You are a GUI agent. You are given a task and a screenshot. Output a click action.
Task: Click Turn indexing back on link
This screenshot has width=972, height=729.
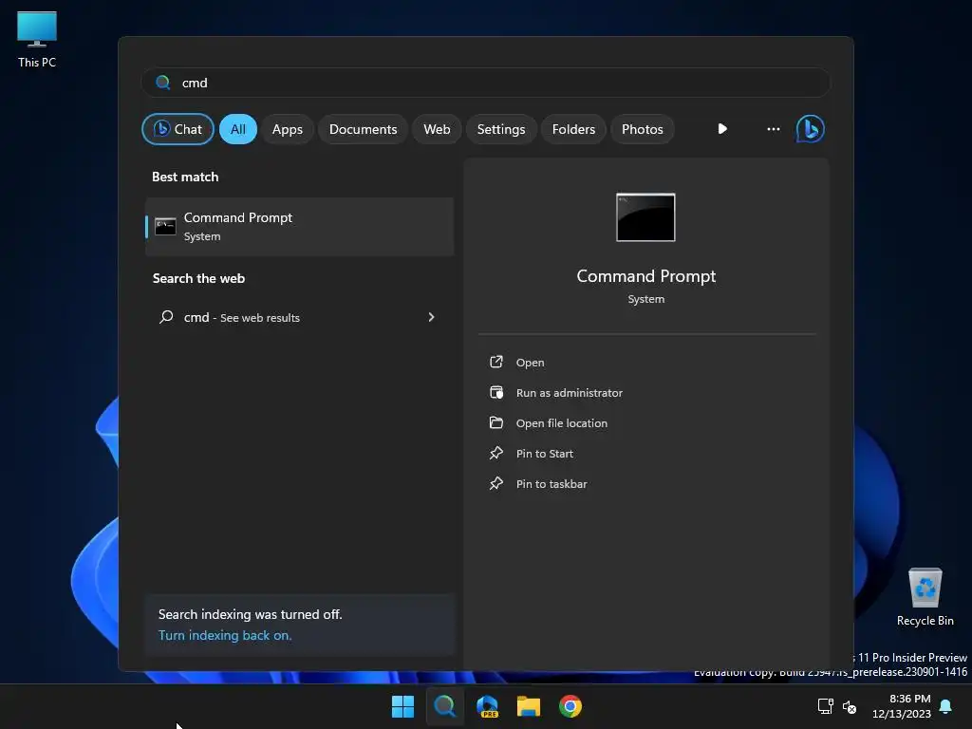pos(224,635)
